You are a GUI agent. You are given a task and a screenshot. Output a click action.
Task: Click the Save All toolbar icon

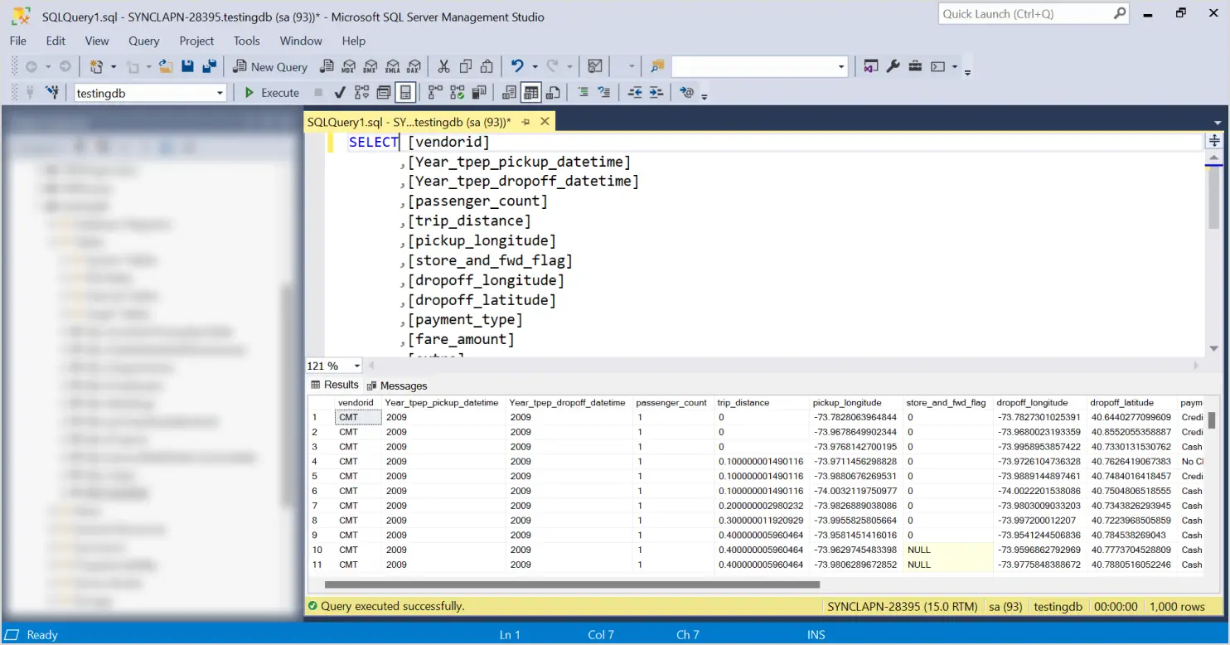click(210, 67)
